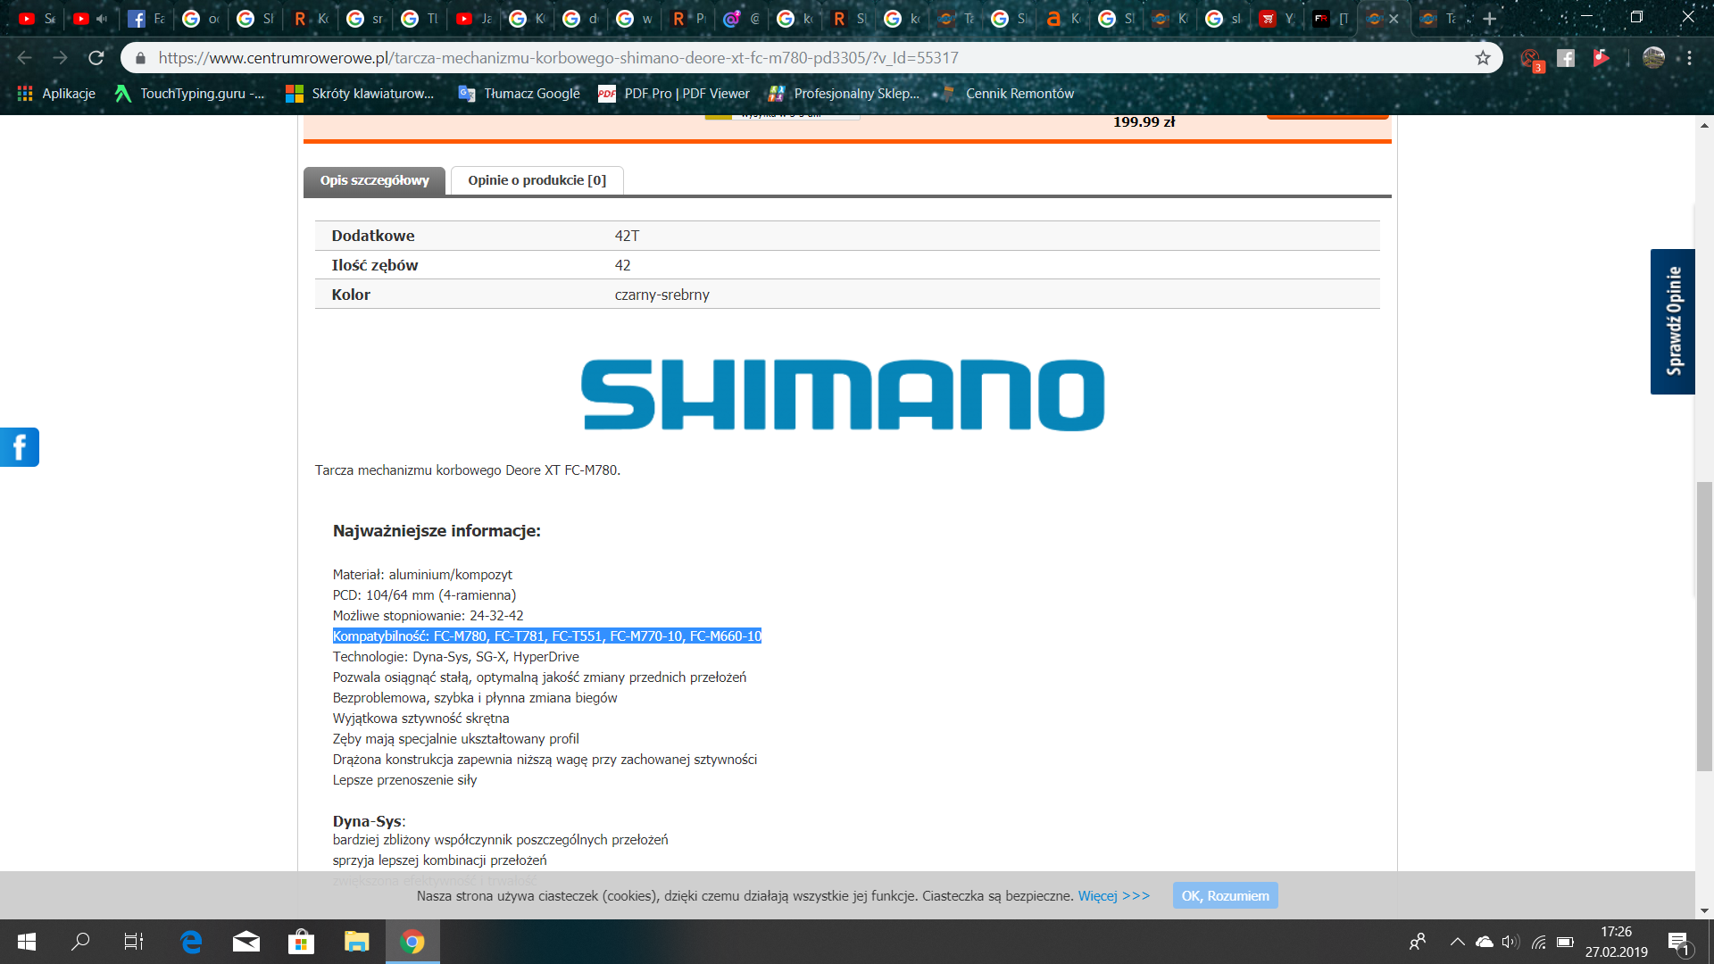1714x964 pixels.
Task: Open the Tłumacz Google bookmark
Action: click(519, 94)
